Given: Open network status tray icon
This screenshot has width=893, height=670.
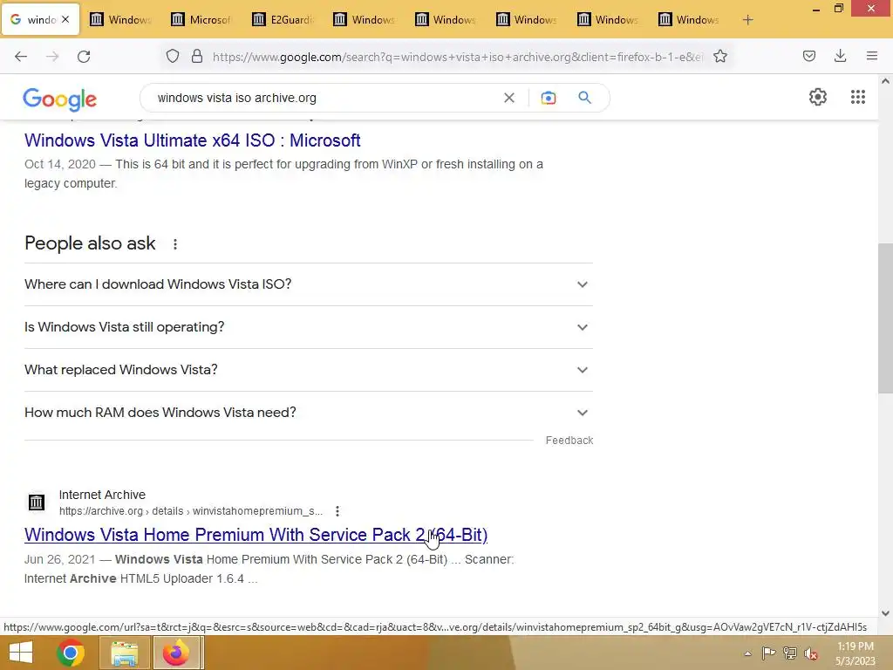Looking at the screenshot, I should point(790,653).
